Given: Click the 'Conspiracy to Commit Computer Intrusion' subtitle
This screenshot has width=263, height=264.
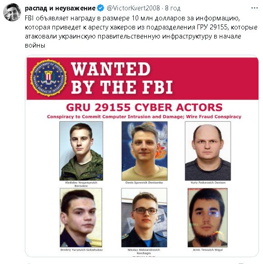Looking at the screenshot, I should 144,117.
